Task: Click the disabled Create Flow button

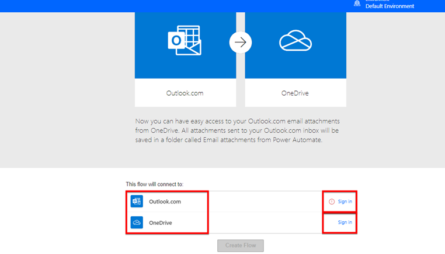Action: pos(241,245)
